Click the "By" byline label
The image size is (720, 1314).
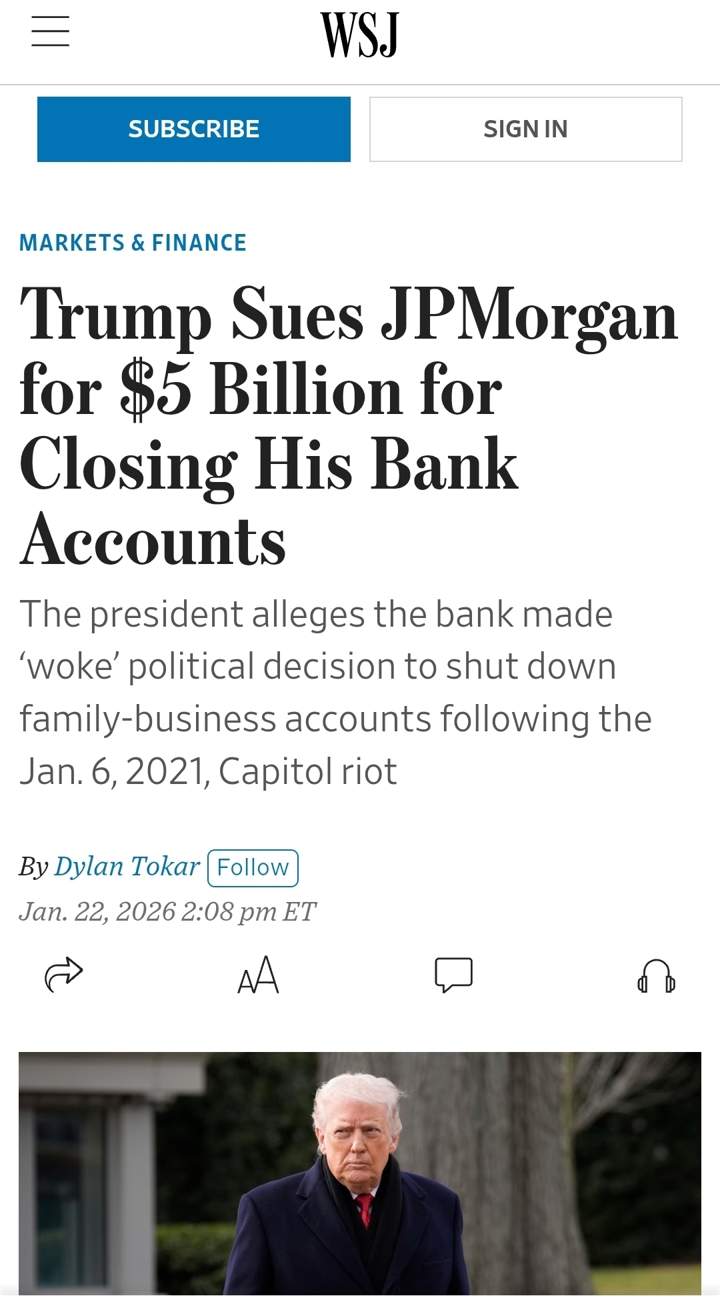tap(33, 867)
